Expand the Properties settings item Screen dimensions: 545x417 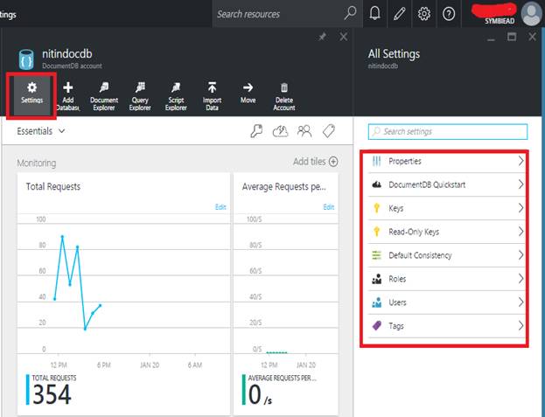tap(447, 161)
